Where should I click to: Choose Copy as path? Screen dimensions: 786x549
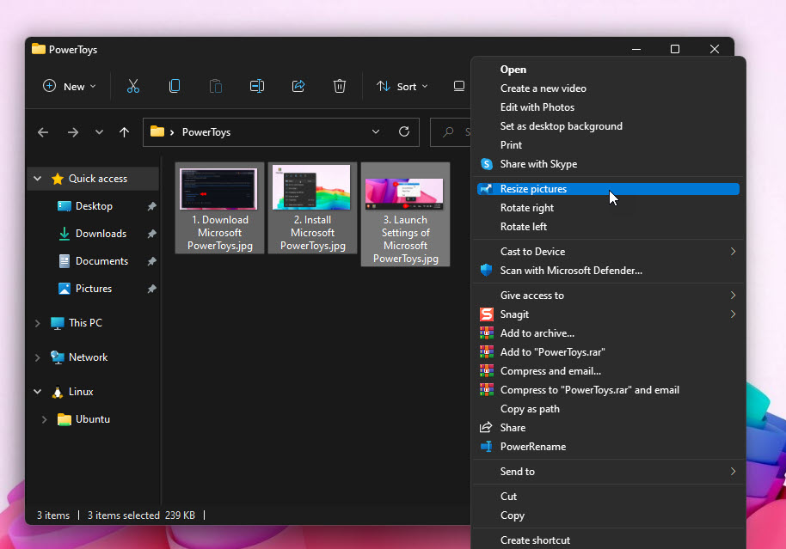[x=608, y=409]
